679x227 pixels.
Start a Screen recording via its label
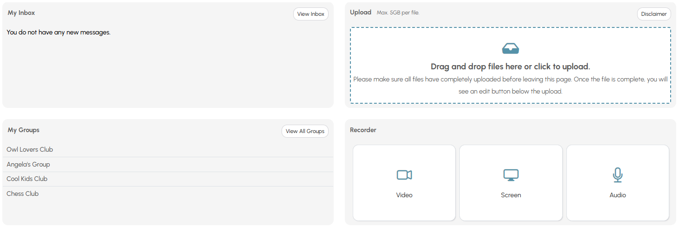pyautogui.click(x=511, y=195)
